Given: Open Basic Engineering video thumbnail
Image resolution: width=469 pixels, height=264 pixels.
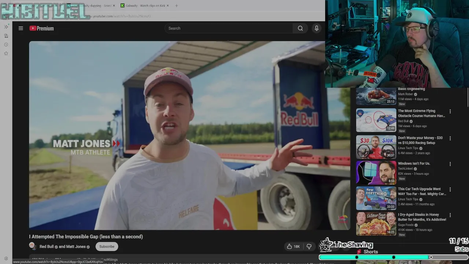Looking at the screenshot, I should 376,96.
